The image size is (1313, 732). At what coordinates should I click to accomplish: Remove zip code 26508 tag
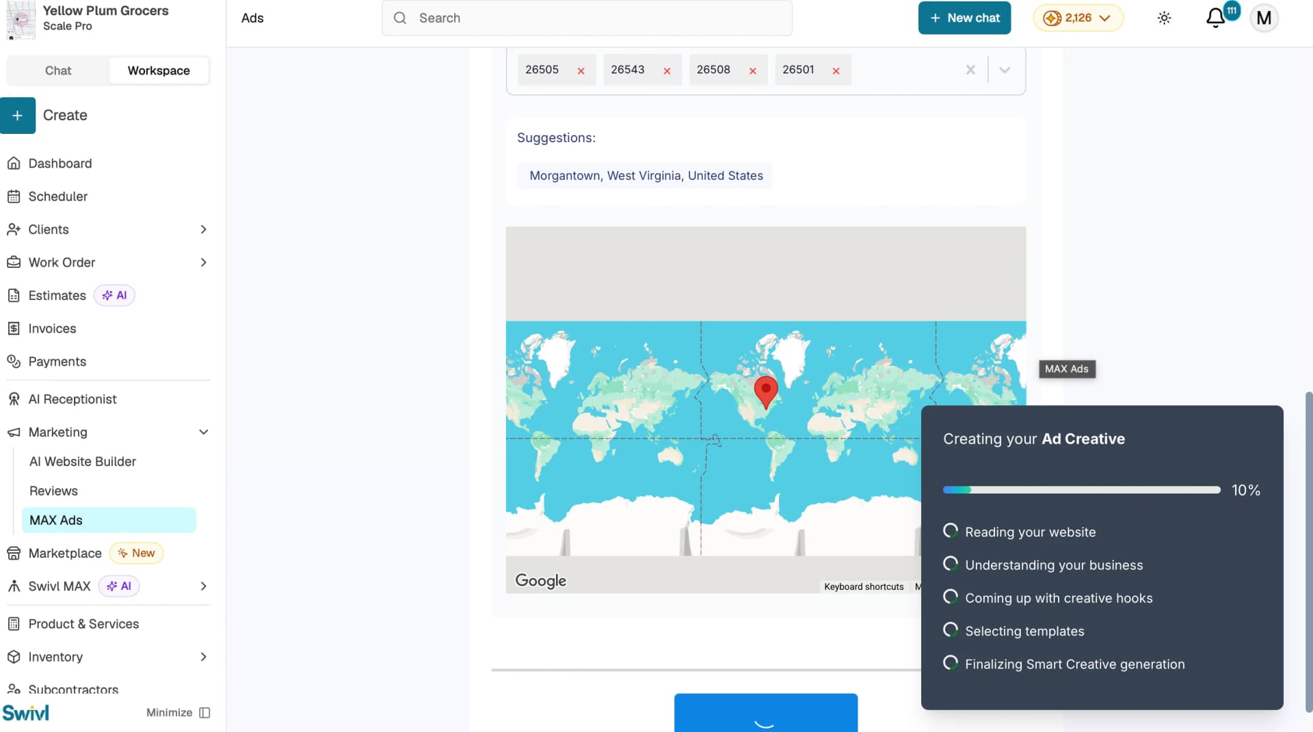[752, 70]
